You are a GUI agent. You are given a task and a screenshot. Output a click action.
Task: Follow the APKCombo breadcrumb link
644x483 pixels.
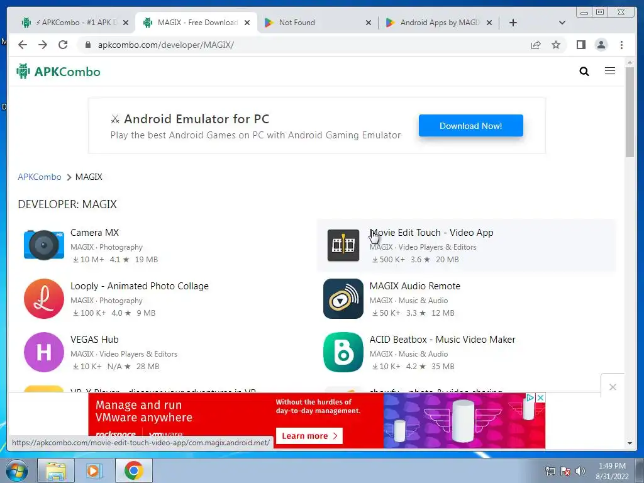tap(40, 177)
